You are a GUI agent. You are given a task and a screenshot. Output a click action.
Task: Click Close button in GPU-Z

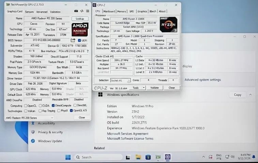point(82,117)
